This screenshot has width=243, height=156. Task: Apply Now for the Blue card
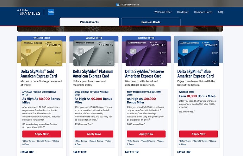[x=199, y=134]
